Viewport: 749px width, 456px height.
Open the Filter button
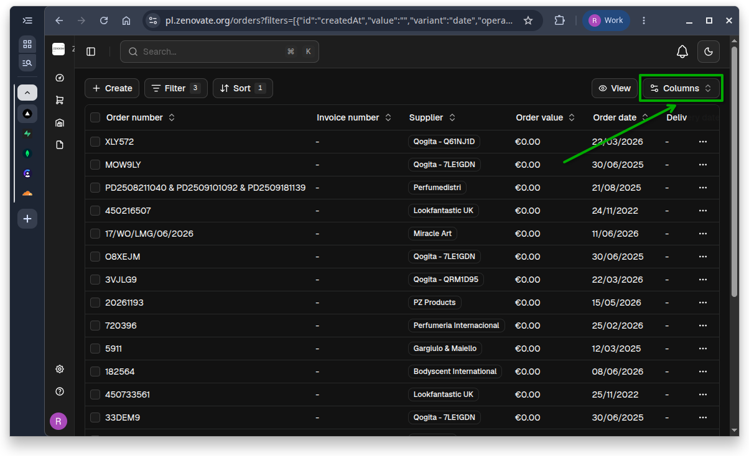(176, 88)
